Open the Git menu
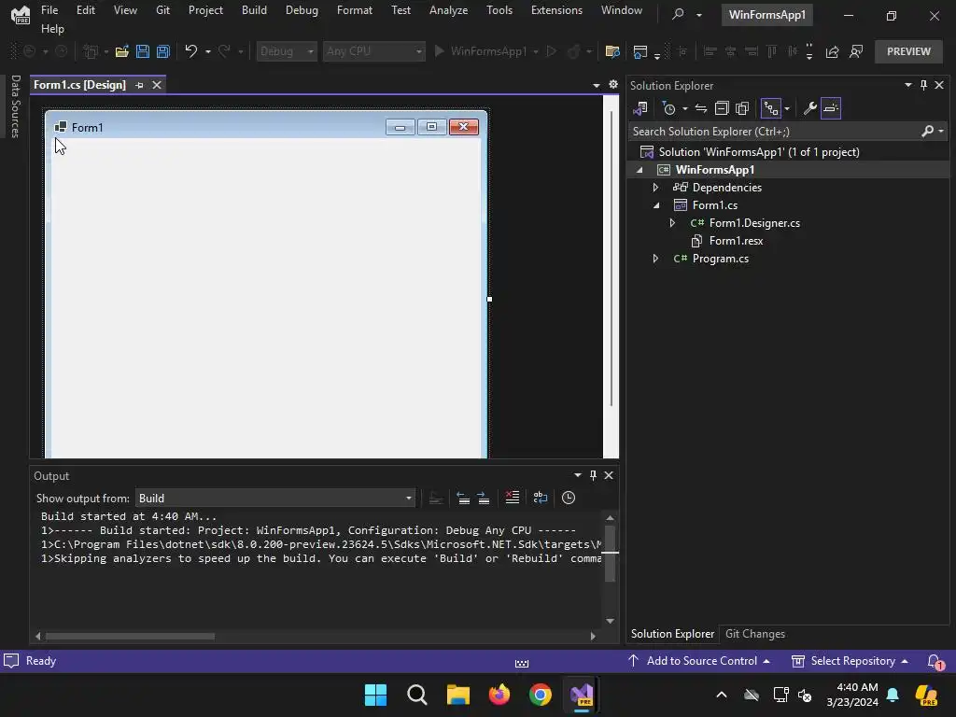 (x=162, y=10)
